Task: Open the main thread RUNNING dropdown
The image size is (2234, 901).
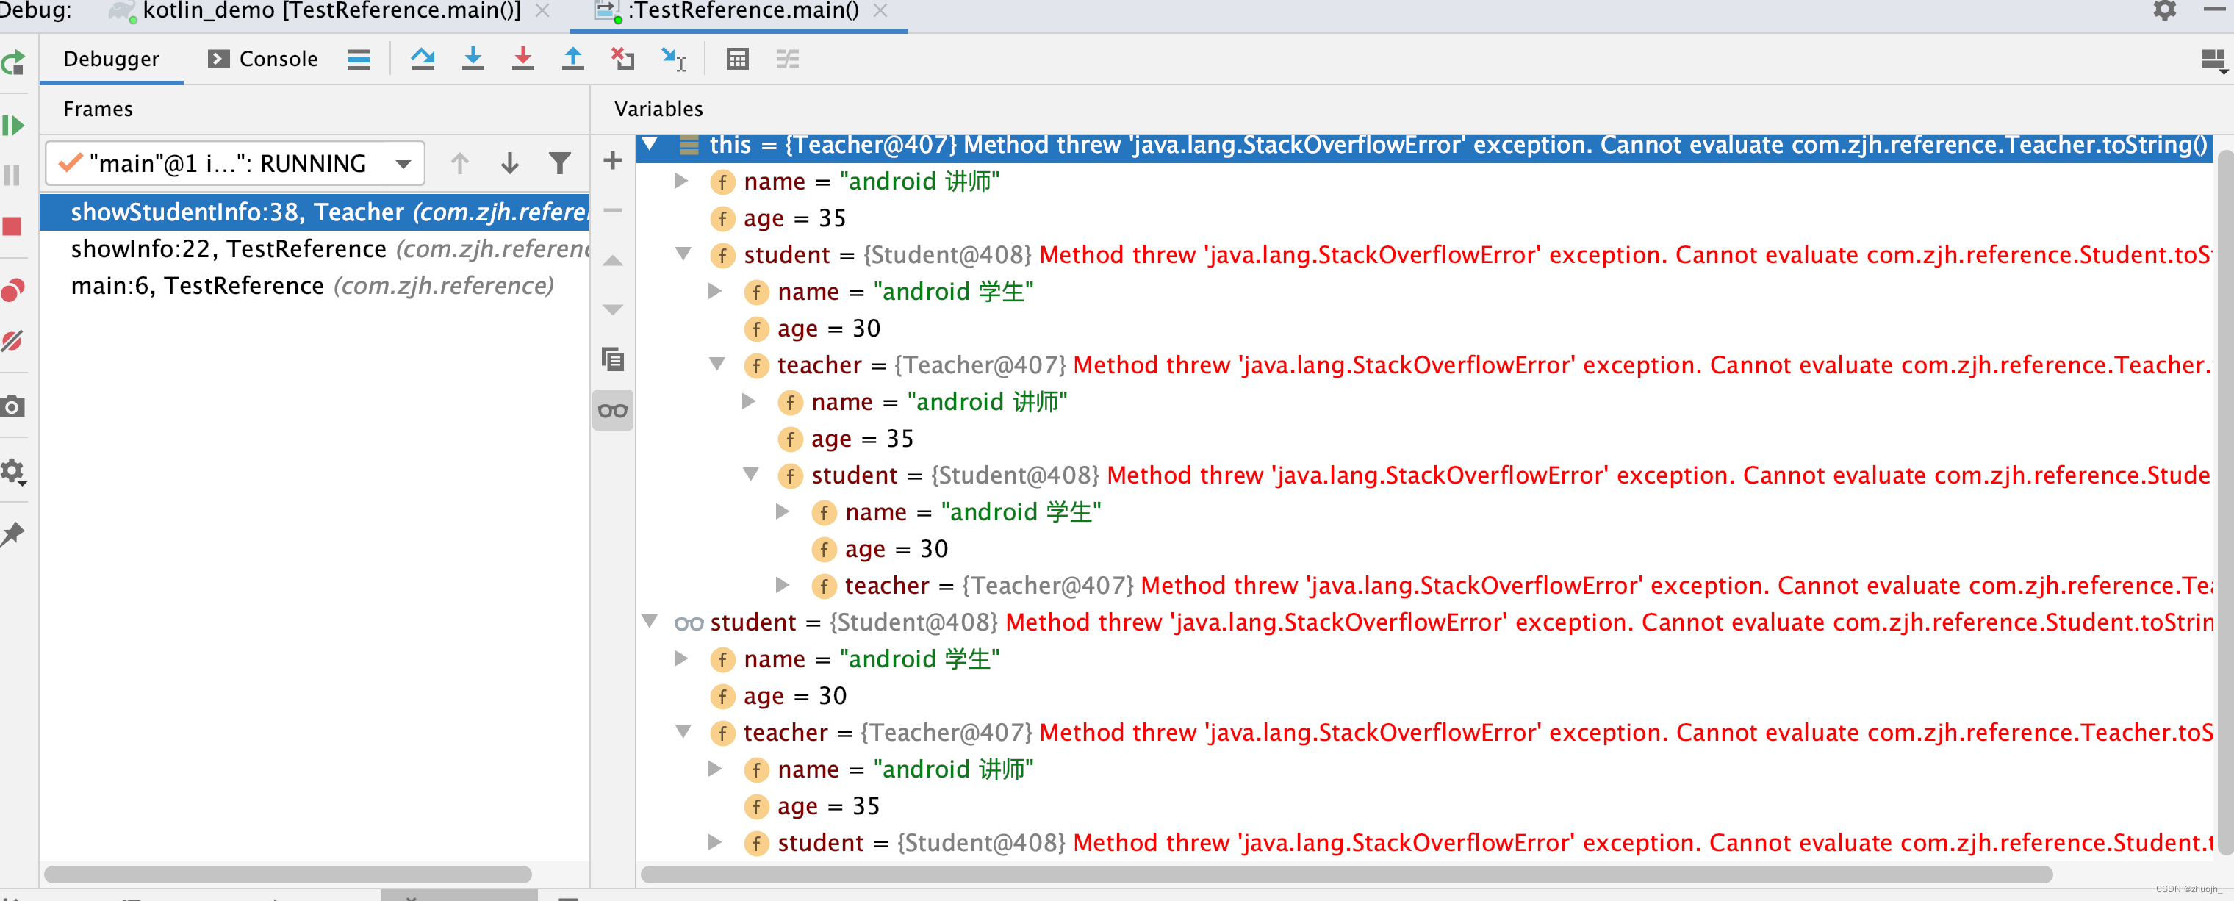Action: pyautogui.click(x=234, y=163)
